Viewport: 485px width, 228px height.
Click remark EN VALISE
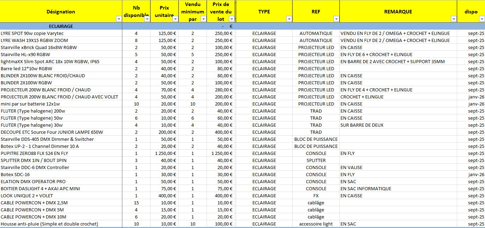pyautogui.click(x=398, y=167)
